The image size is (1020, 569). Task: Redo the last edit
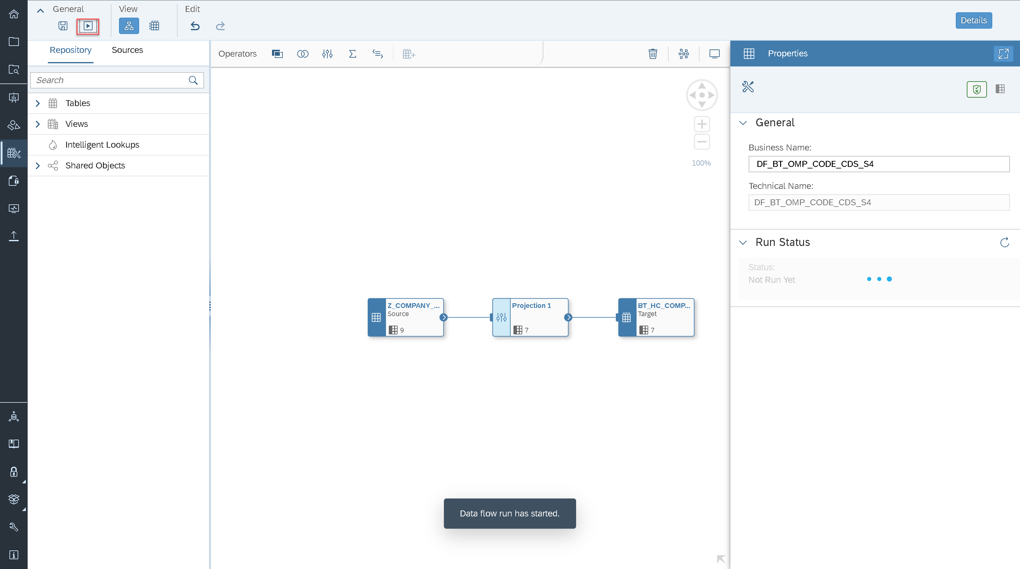pos(221,26)
